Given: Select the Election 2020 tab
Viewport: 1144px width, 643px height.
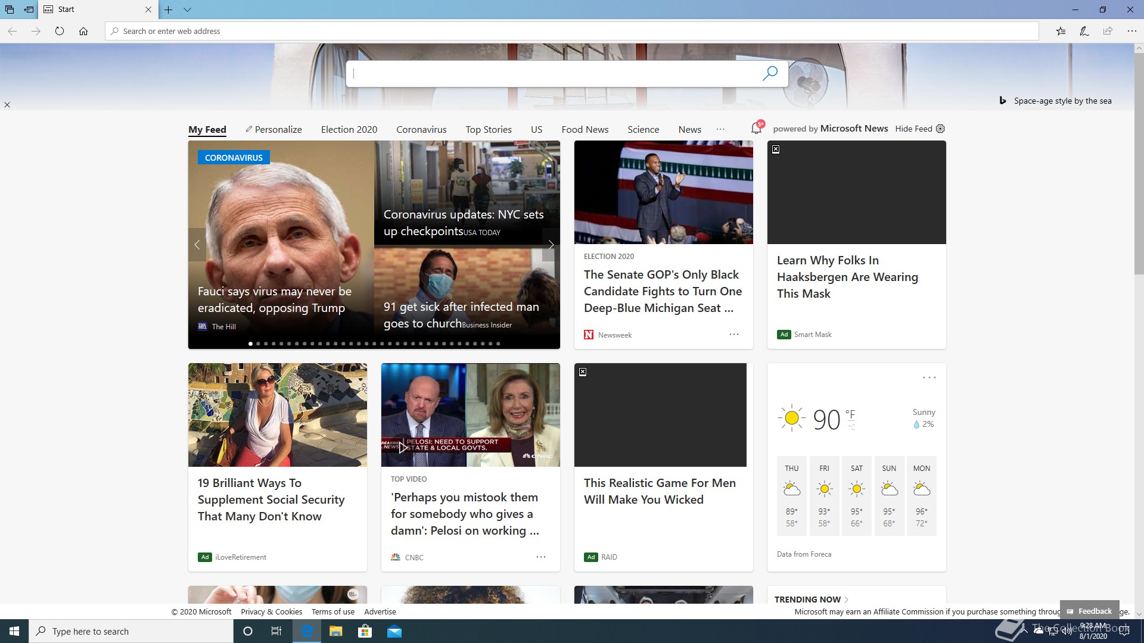Looking at the screenshot, I should click(349, 129).
